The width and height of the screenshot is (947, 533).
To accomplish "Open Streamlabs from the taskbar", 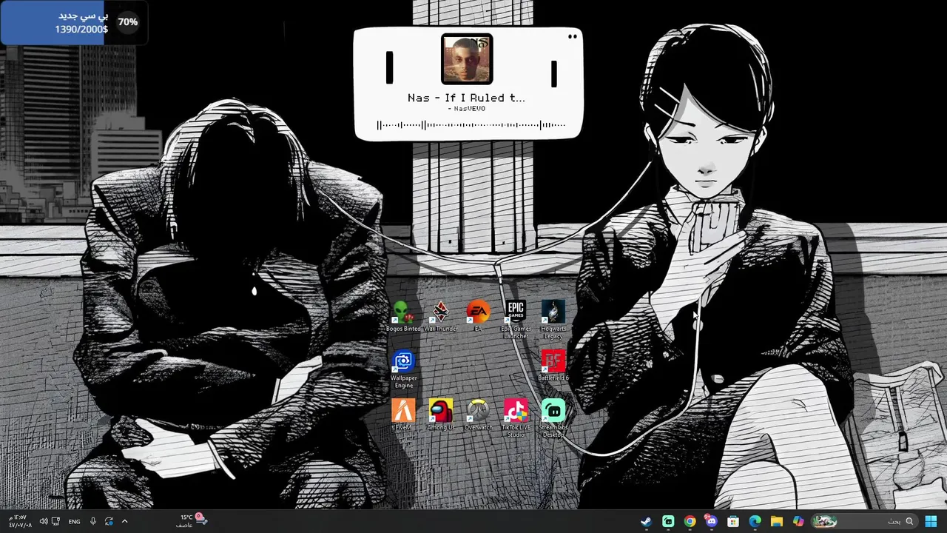I will pos(668,521).
